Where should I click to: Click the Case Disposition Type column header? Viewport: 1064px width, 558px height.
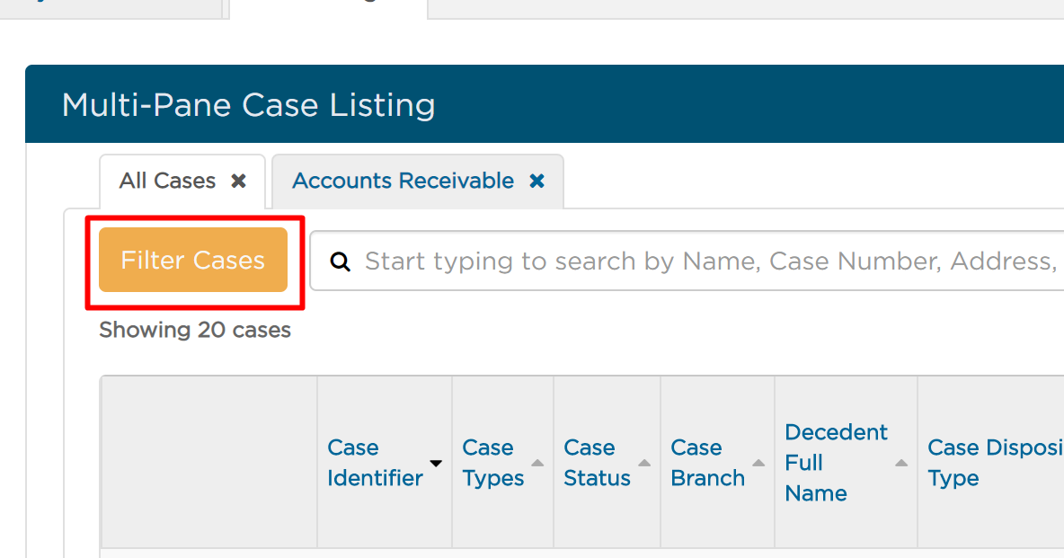[996, 463]
